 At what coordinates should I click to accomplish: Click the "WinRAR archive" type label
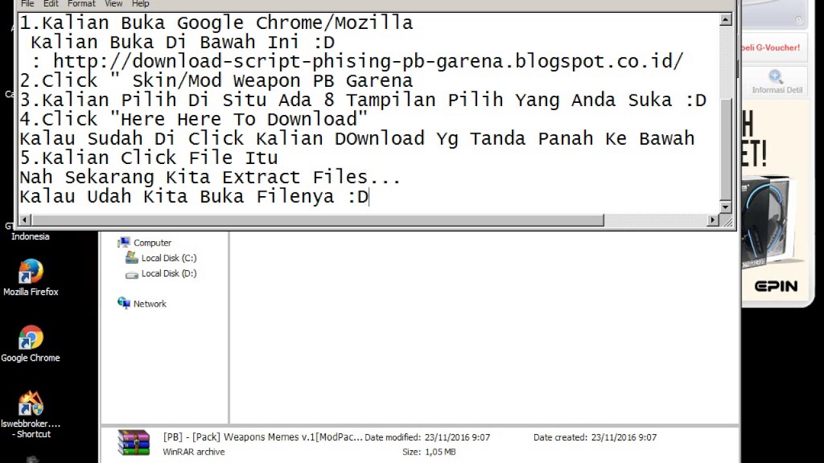coord(194,452)
